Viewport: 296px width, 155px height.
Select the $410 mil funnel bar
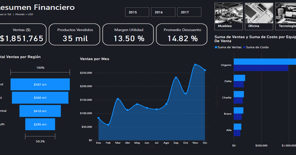click(40, 111)
